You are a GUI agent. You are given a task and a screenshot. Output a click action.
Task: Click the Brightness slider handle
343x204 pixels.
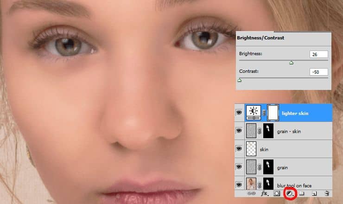(x=291, y=63)
